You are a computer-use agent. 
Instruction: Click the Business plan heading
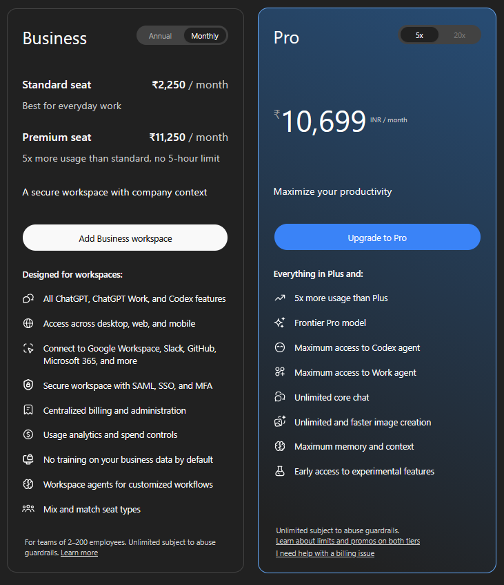(54, 39)
